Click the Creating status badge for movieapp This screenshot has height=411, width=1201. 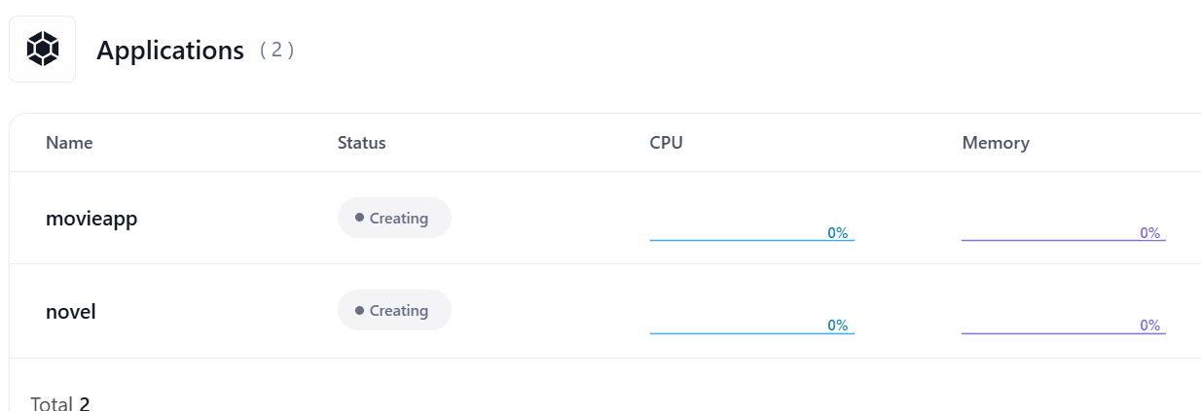coord(395,218)
